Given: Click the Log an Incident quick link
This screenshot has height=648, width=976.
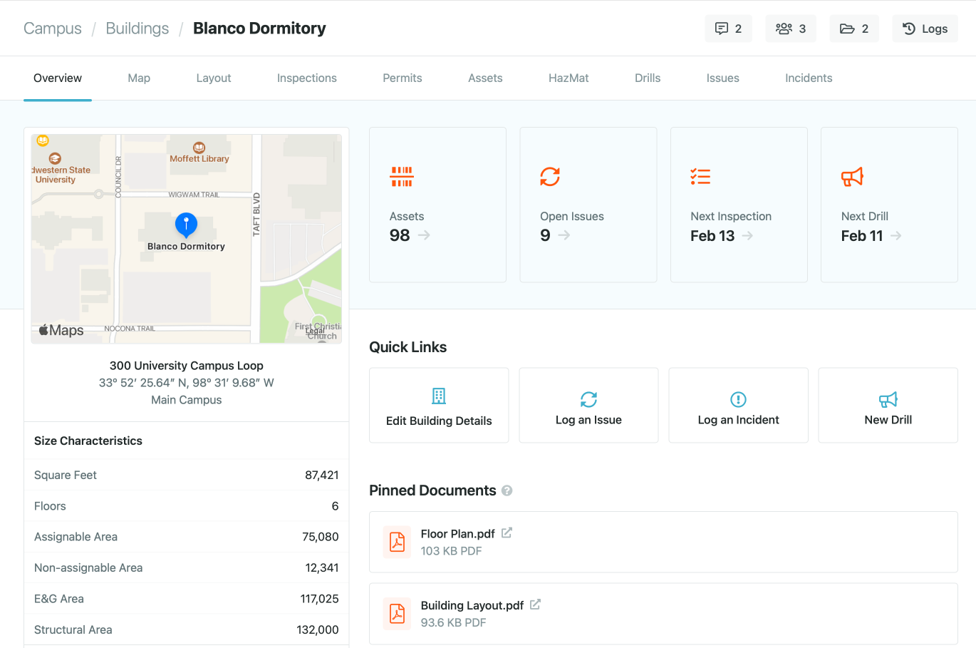Looking at the screenshot, I should tap(738, 406).
